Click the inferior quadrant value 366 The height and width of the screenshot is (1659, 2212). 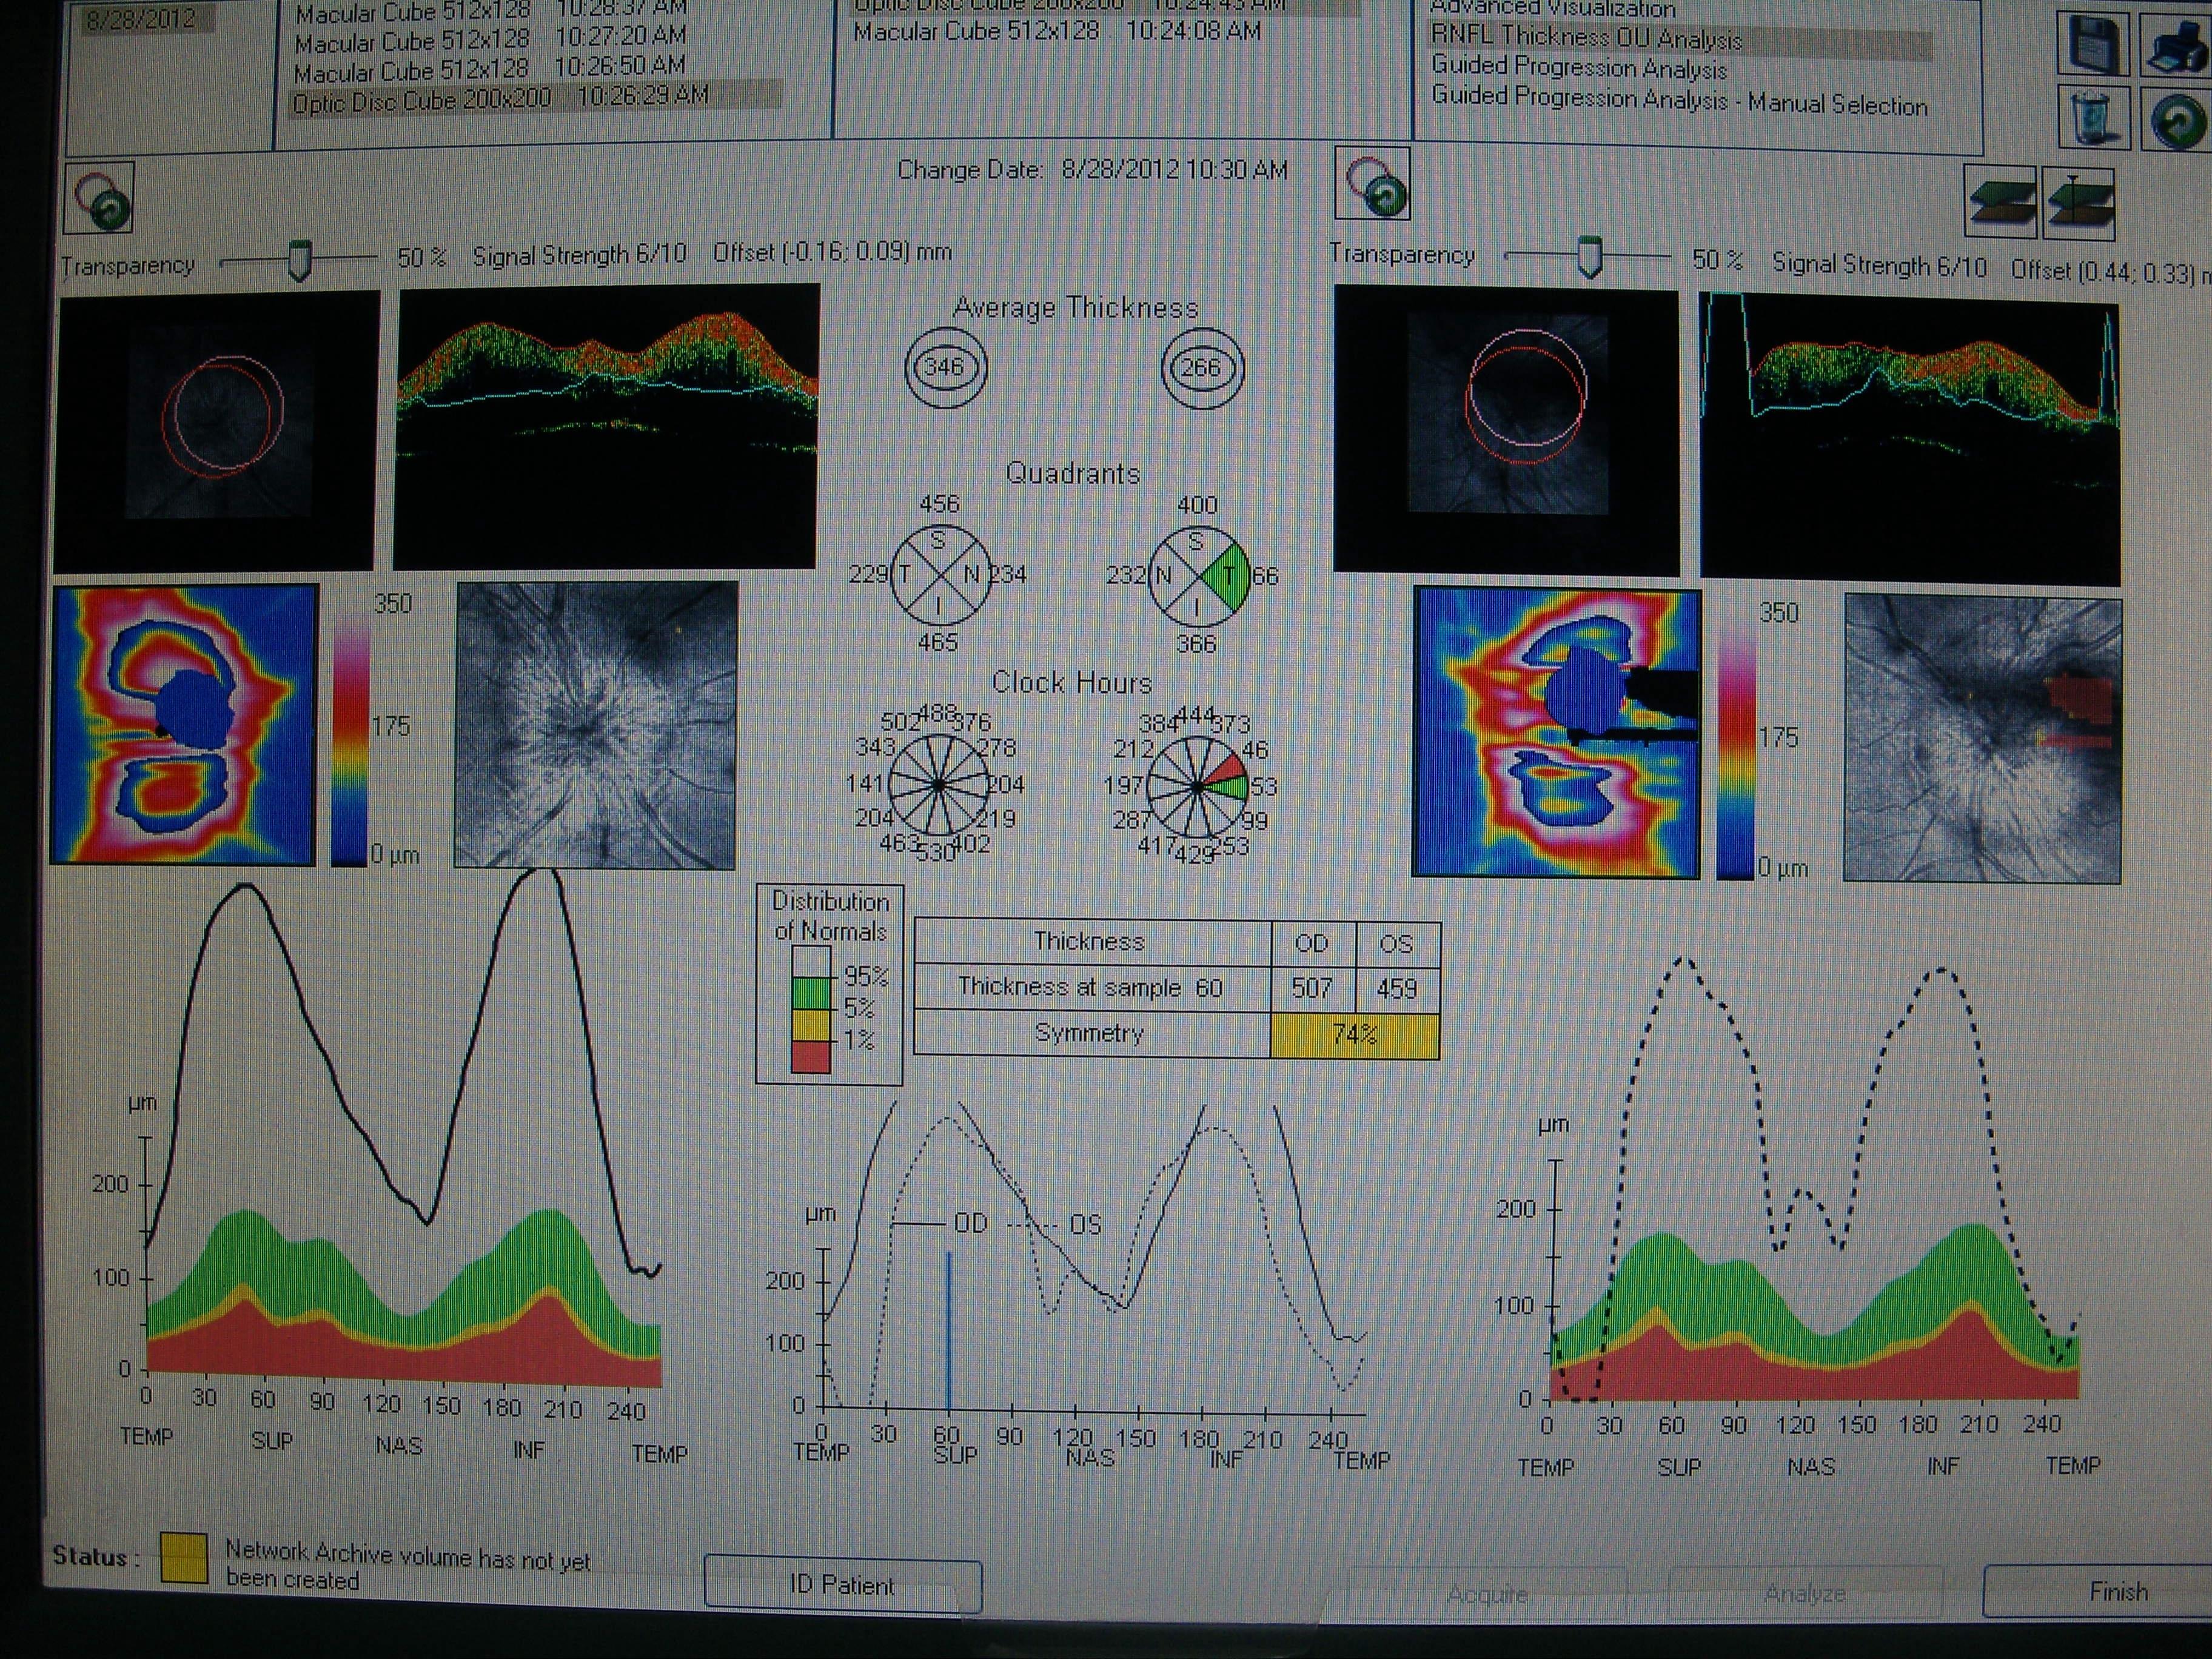click(x=1196, y=643)
